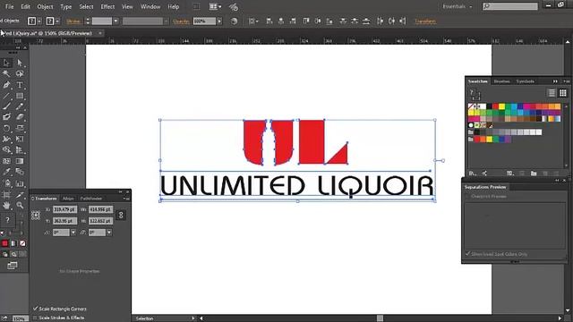This screenshot has width=573, height=322.
Task: Pick the Line Segment tool
Action: pos(6,96)
